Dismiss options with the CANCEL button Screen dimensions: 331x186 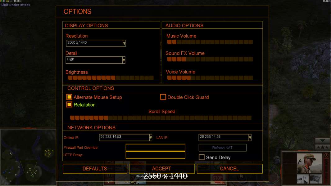pyautogui.click(x=230, y=169)
